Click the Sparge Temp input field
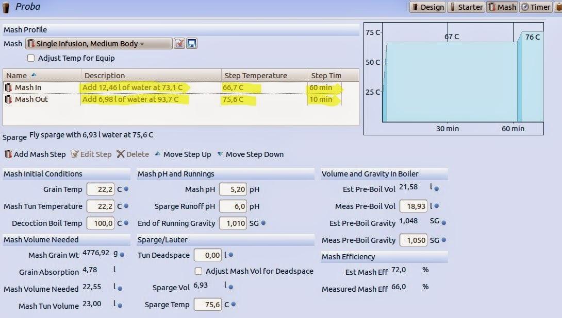562x318 pixels. pyautogui.click(x=207, y=305)
